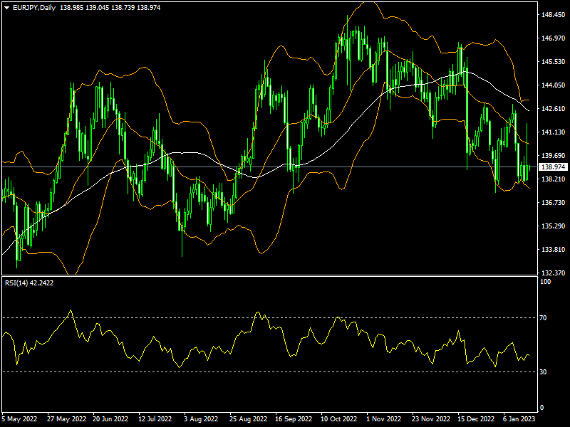Select the 25 Aug 2022 date label
Image resolution: width=570 pixels, height=427 pixels.
248,419
